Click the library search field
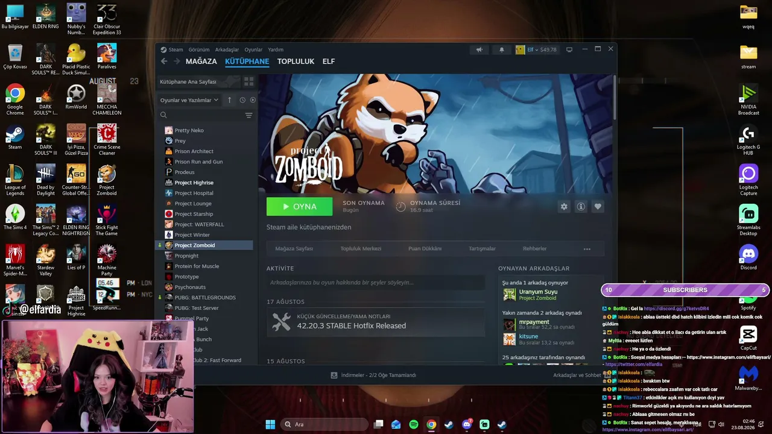772x434 pixels. point(202,115)
